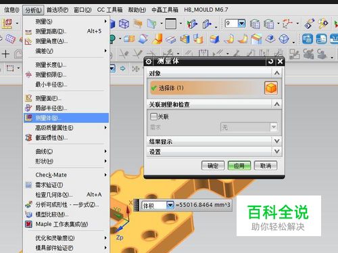Choose 测量长度(L) menu item

66,65
